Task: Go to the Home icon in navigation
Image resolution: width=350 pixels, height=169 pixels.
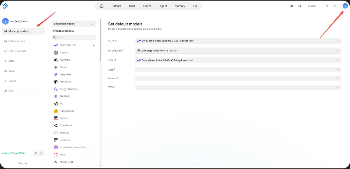Action: [101, 6]
